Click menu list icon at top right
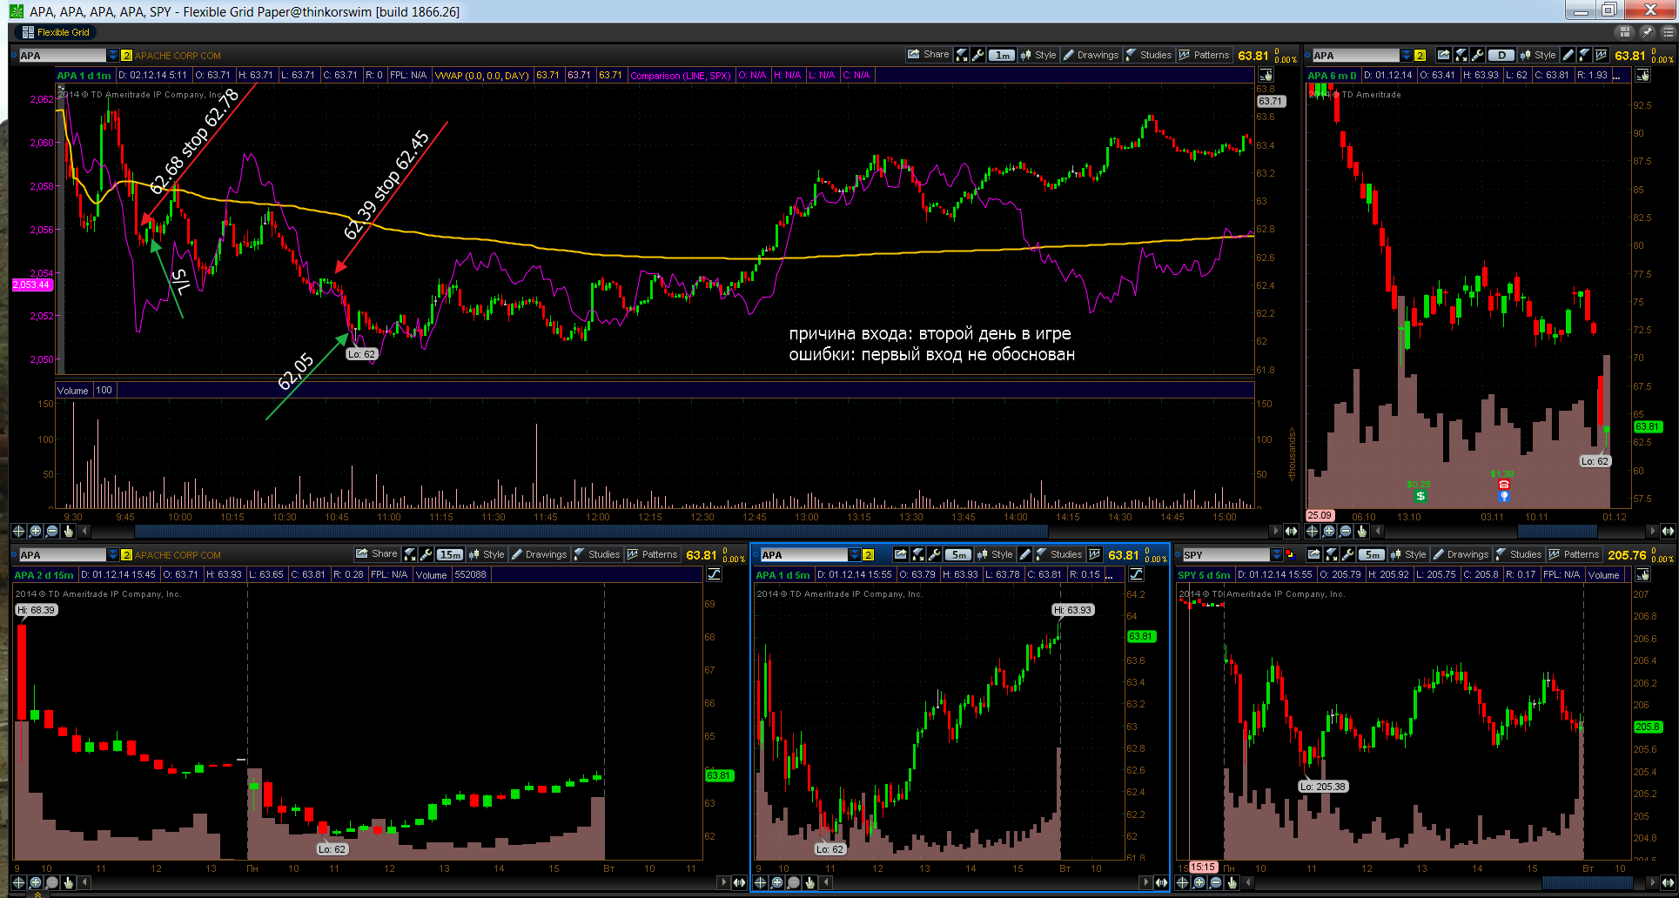The width and height of the screenshot is (1679, 898). click(x=1669, y=32)
